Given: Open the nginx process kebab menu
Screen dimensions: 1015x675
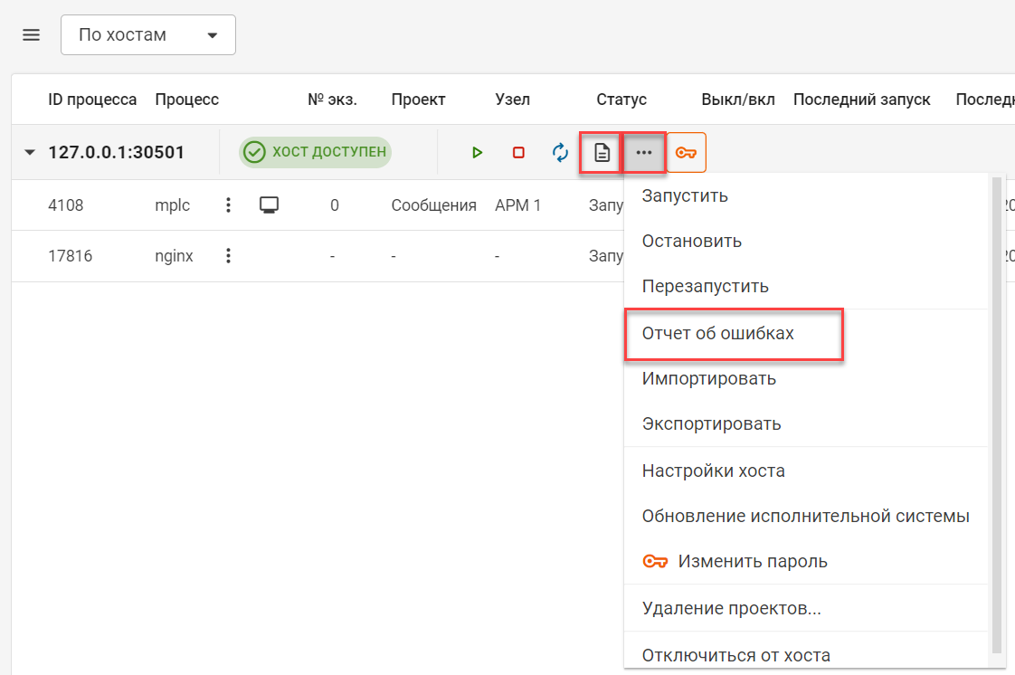Looking at the screenshot, I should [x=229, y=256].
